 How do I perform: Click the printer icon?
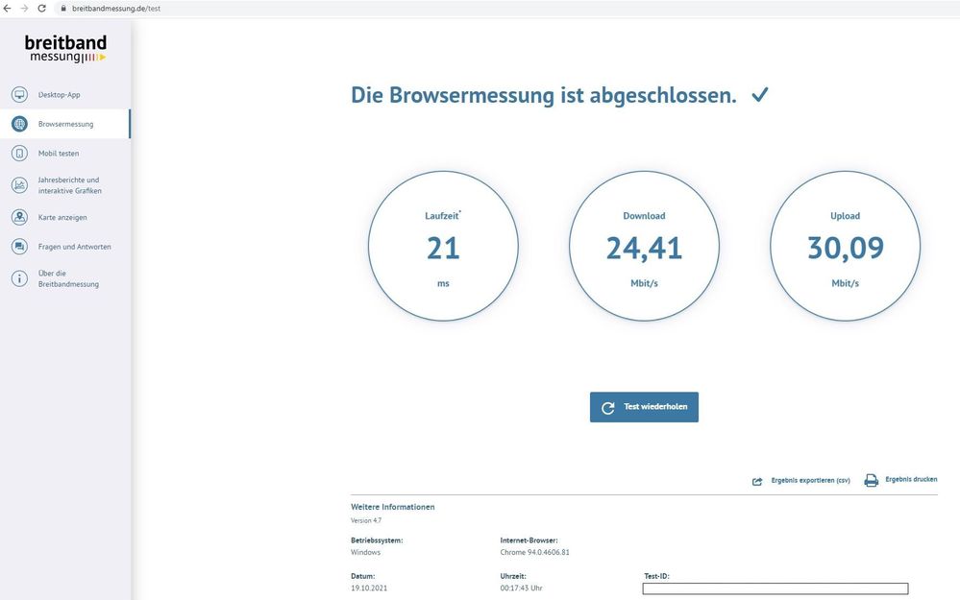pos(872,480)
